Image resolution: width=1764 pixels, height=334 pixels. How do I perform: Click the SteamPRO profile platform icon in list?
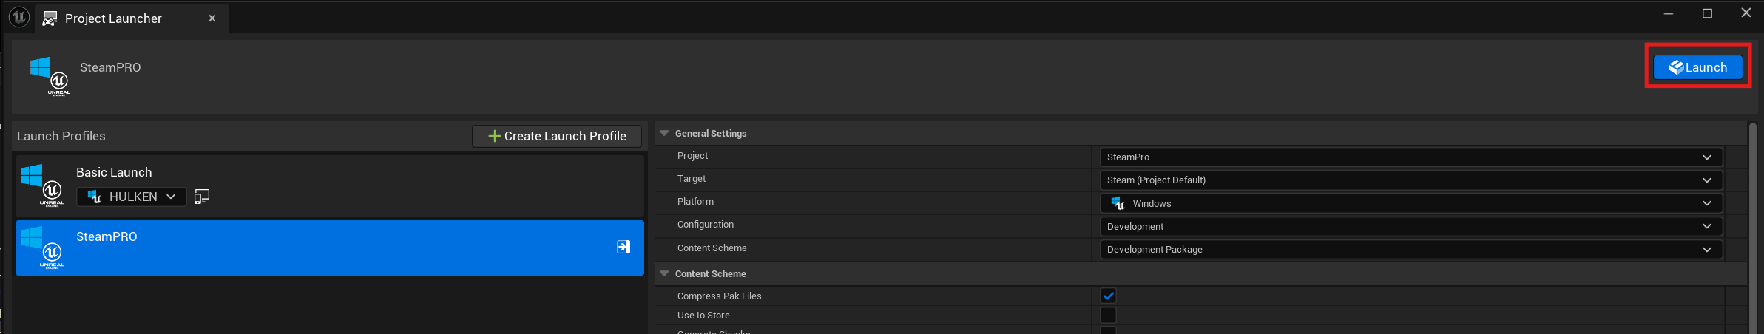point(42,248)
